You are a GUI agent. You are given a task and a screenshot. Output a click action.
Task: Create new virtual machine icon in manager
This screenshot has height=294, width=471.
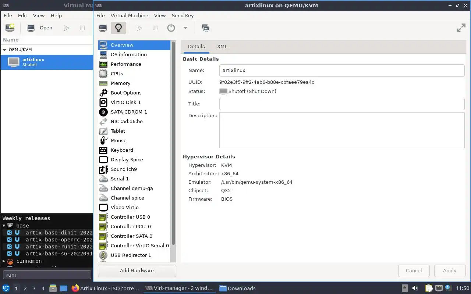click(x=10, y=28)
